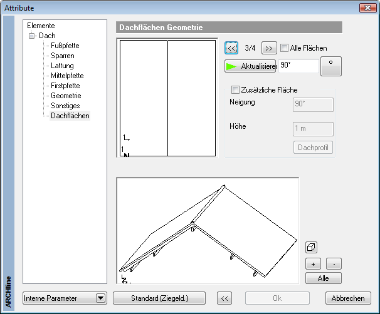Click the minus zoom-out button
The width and height of the screenshot is (380, 314).
(x=334, y=263)
